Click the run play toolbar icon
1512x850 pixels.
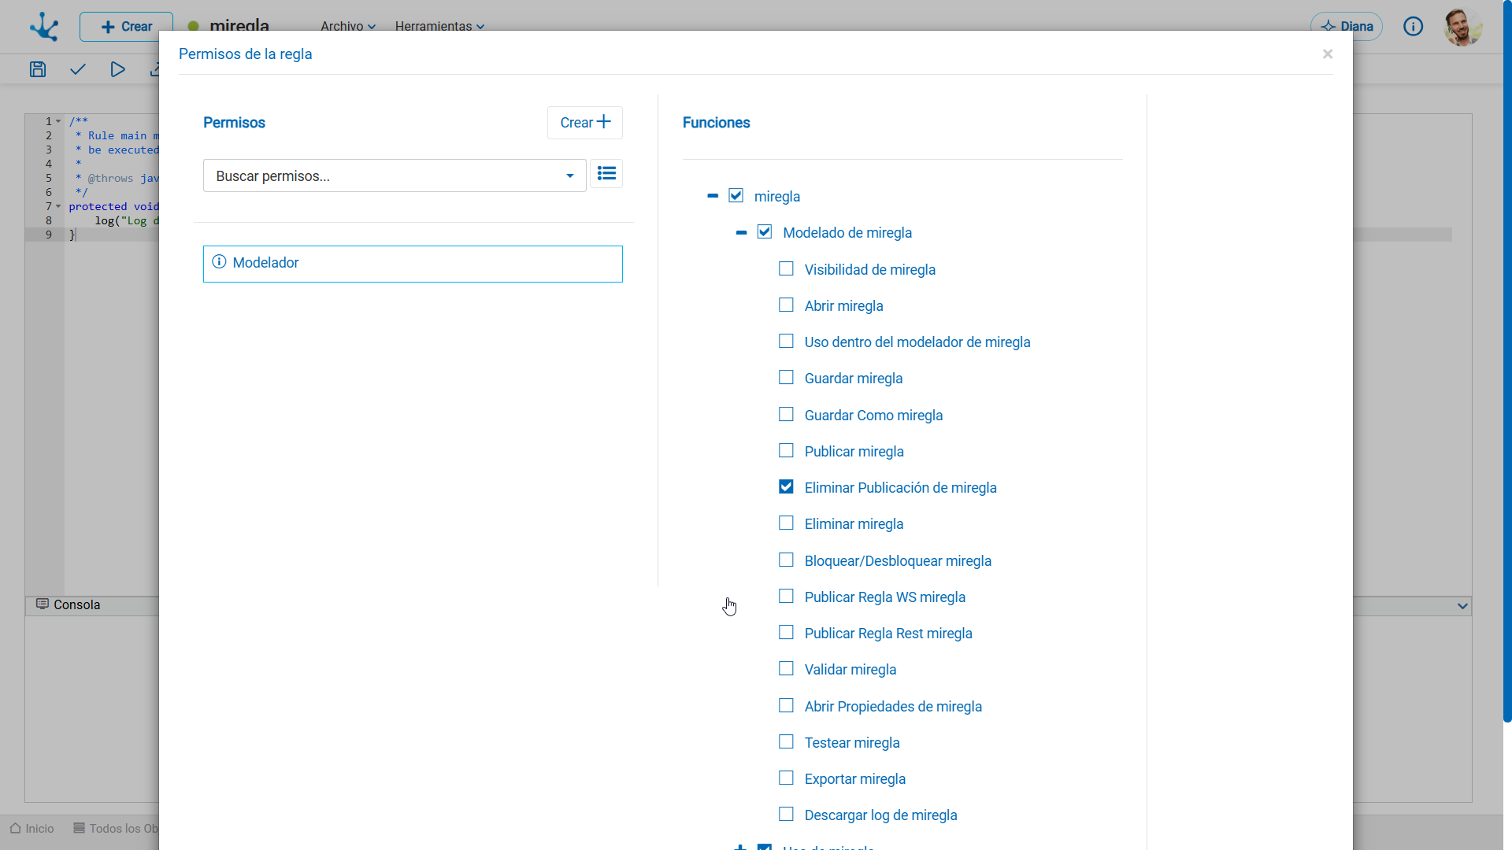(117, 69)
